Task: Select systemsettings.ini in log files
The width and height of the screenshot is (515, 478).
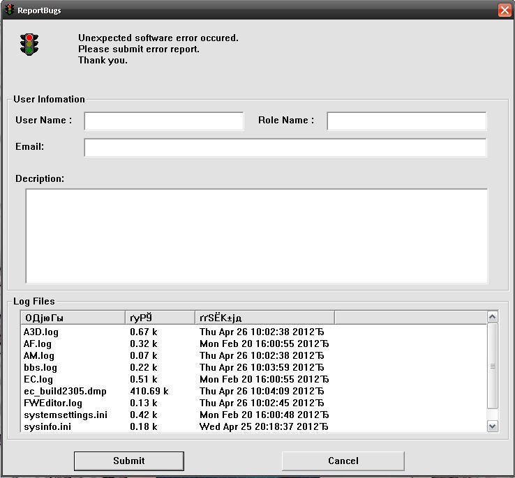Action: 66,415
